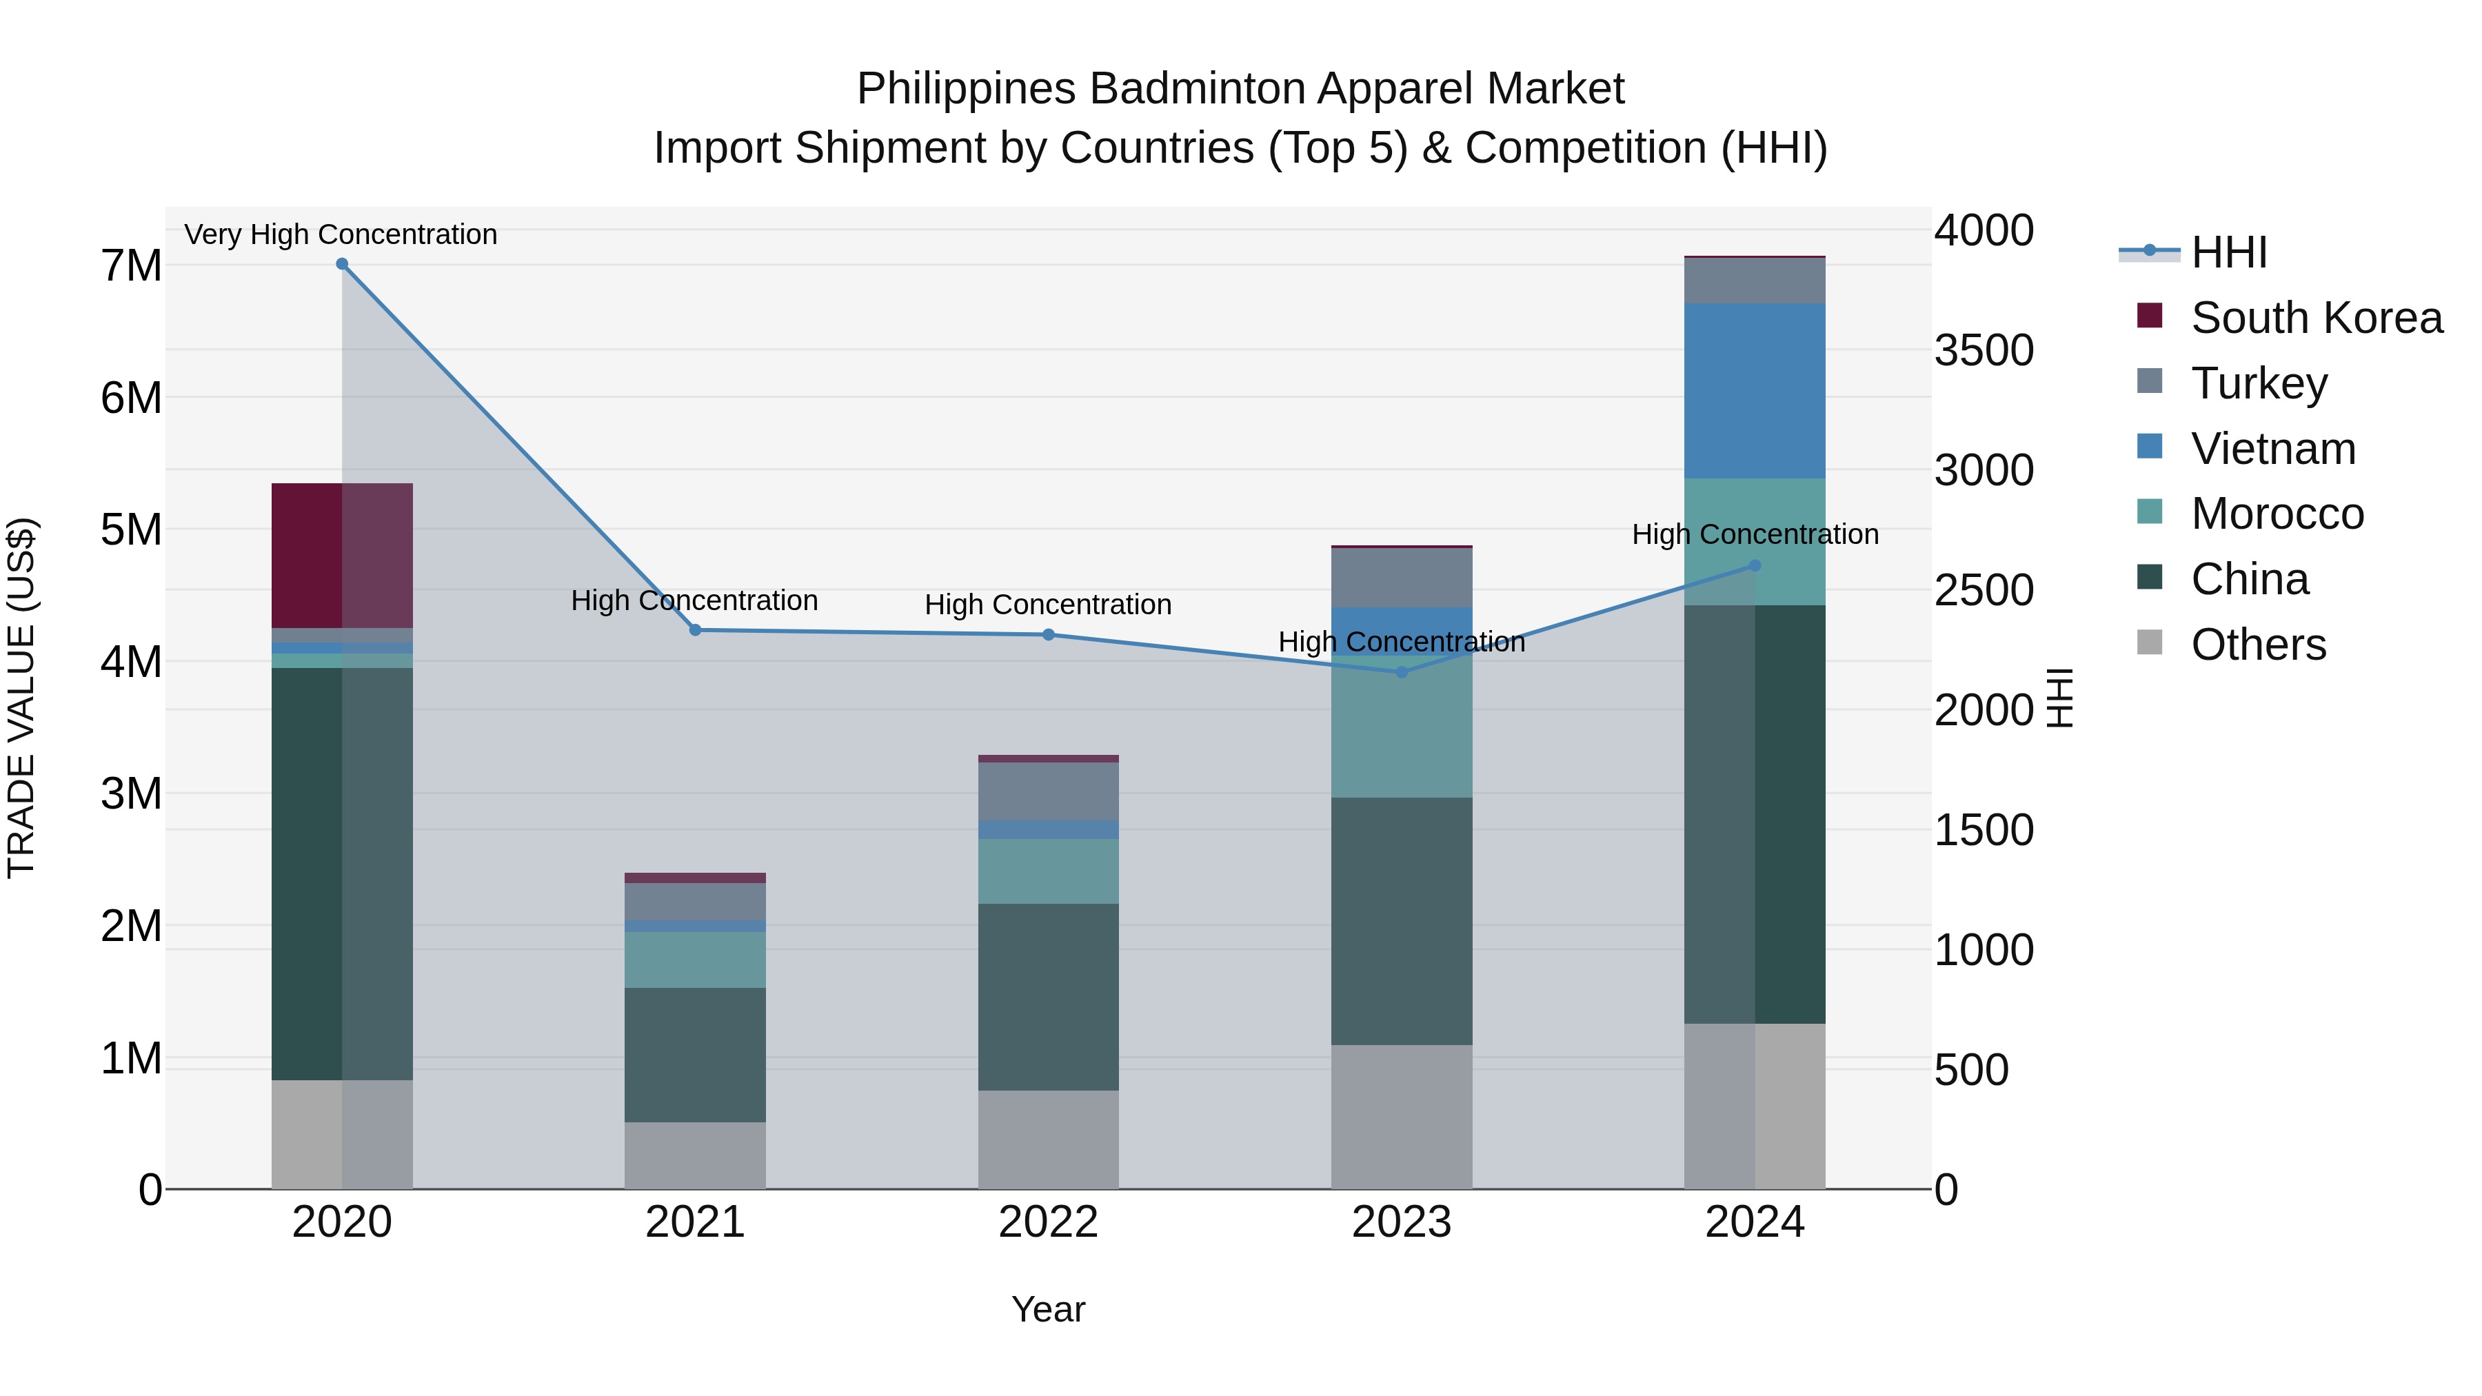Image resolution: width=2482 pixels, height=1396 pixels.
Task: Toggle South Korea in the legend
Action: (2289, 318)
